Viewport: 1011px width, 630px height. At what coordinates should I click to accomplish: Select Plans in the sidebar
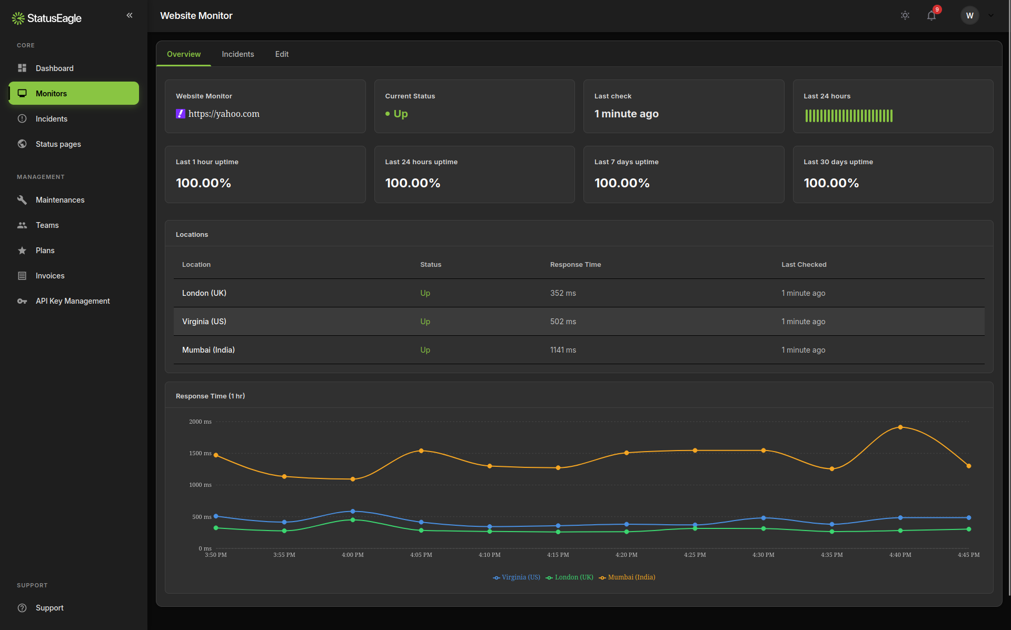pyautogui.click(x=45, y=250)
